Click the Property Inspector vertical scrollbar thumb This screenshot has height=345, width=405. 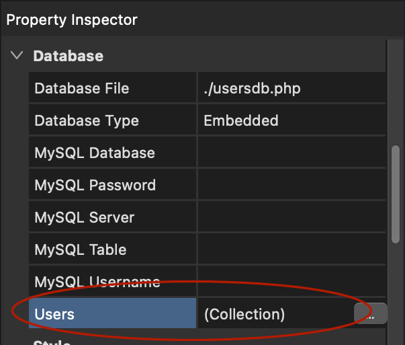click(x=396, y=194)
